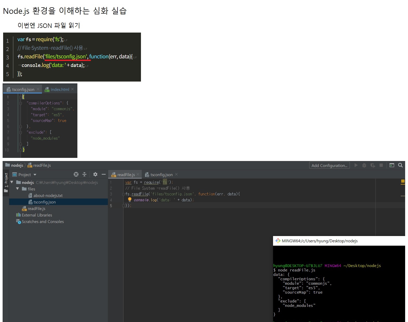The width and height of the screenshot is (408, 322).
Task: Toggle code folding marker at line 3
Action: tap(123, 194)
